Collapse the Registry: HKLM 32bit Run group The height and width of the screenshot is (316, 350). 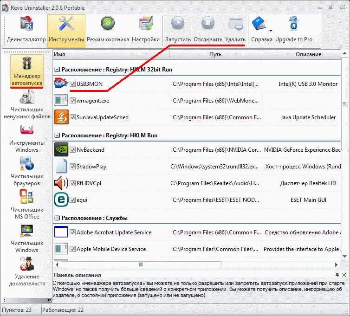click(57, 70)
